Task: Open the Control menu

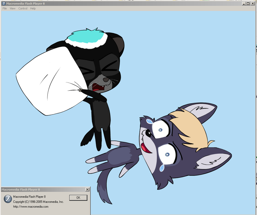Action: [x=23, y=8]
